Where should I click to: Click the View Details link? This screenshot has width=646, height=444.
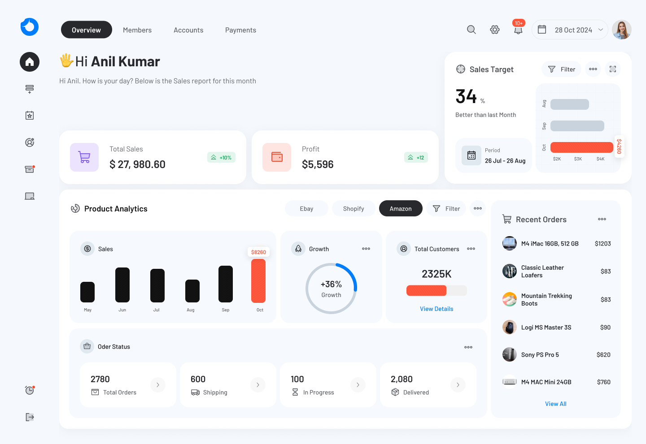436,309
